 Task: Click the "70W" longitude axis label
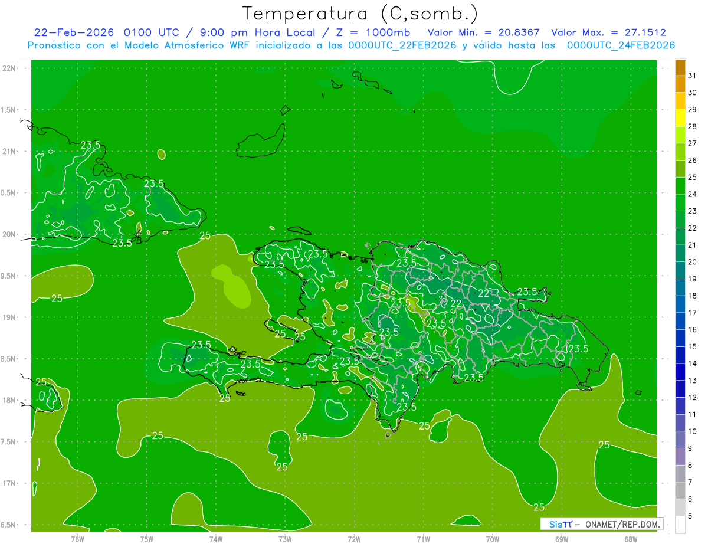click(492, 539)
